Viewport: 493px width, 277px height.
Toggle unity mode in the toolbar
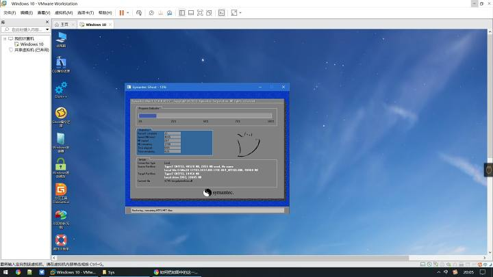[209, 13]
